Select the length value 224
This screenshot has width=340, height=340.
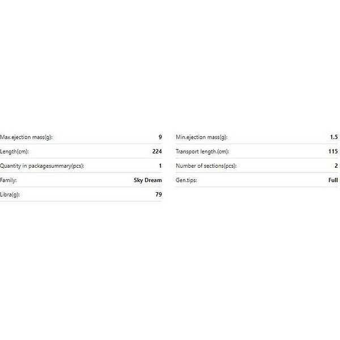(x=157, y=151)
